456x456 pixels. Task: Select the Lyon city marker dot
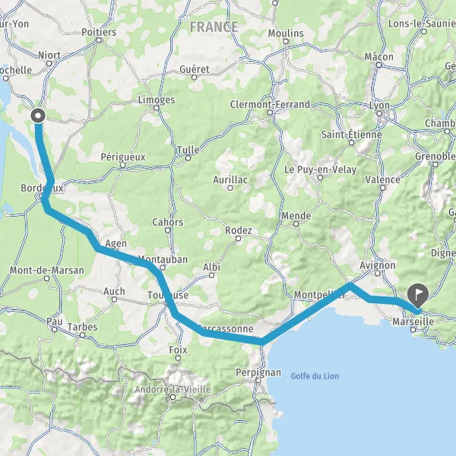coord(379,113)
